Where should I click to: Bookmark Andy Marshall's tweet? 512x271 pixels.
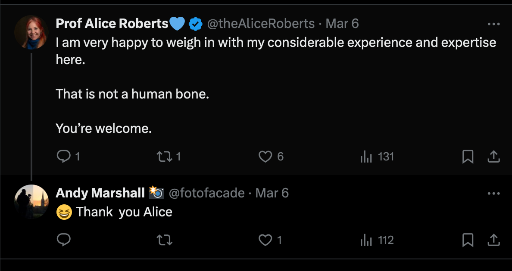coord(468,240)
